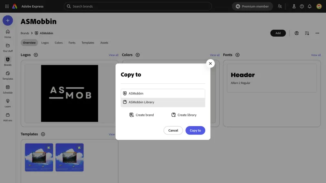The width and height of the screenshot is (326, 183).
Task: Click the blue create plus button
Action: 8,20
